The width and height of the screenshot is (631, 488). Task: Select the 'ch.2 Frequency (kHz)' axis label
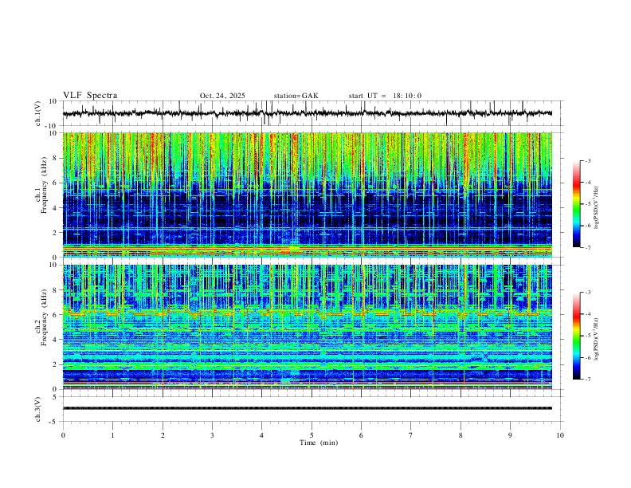(42, 317)
